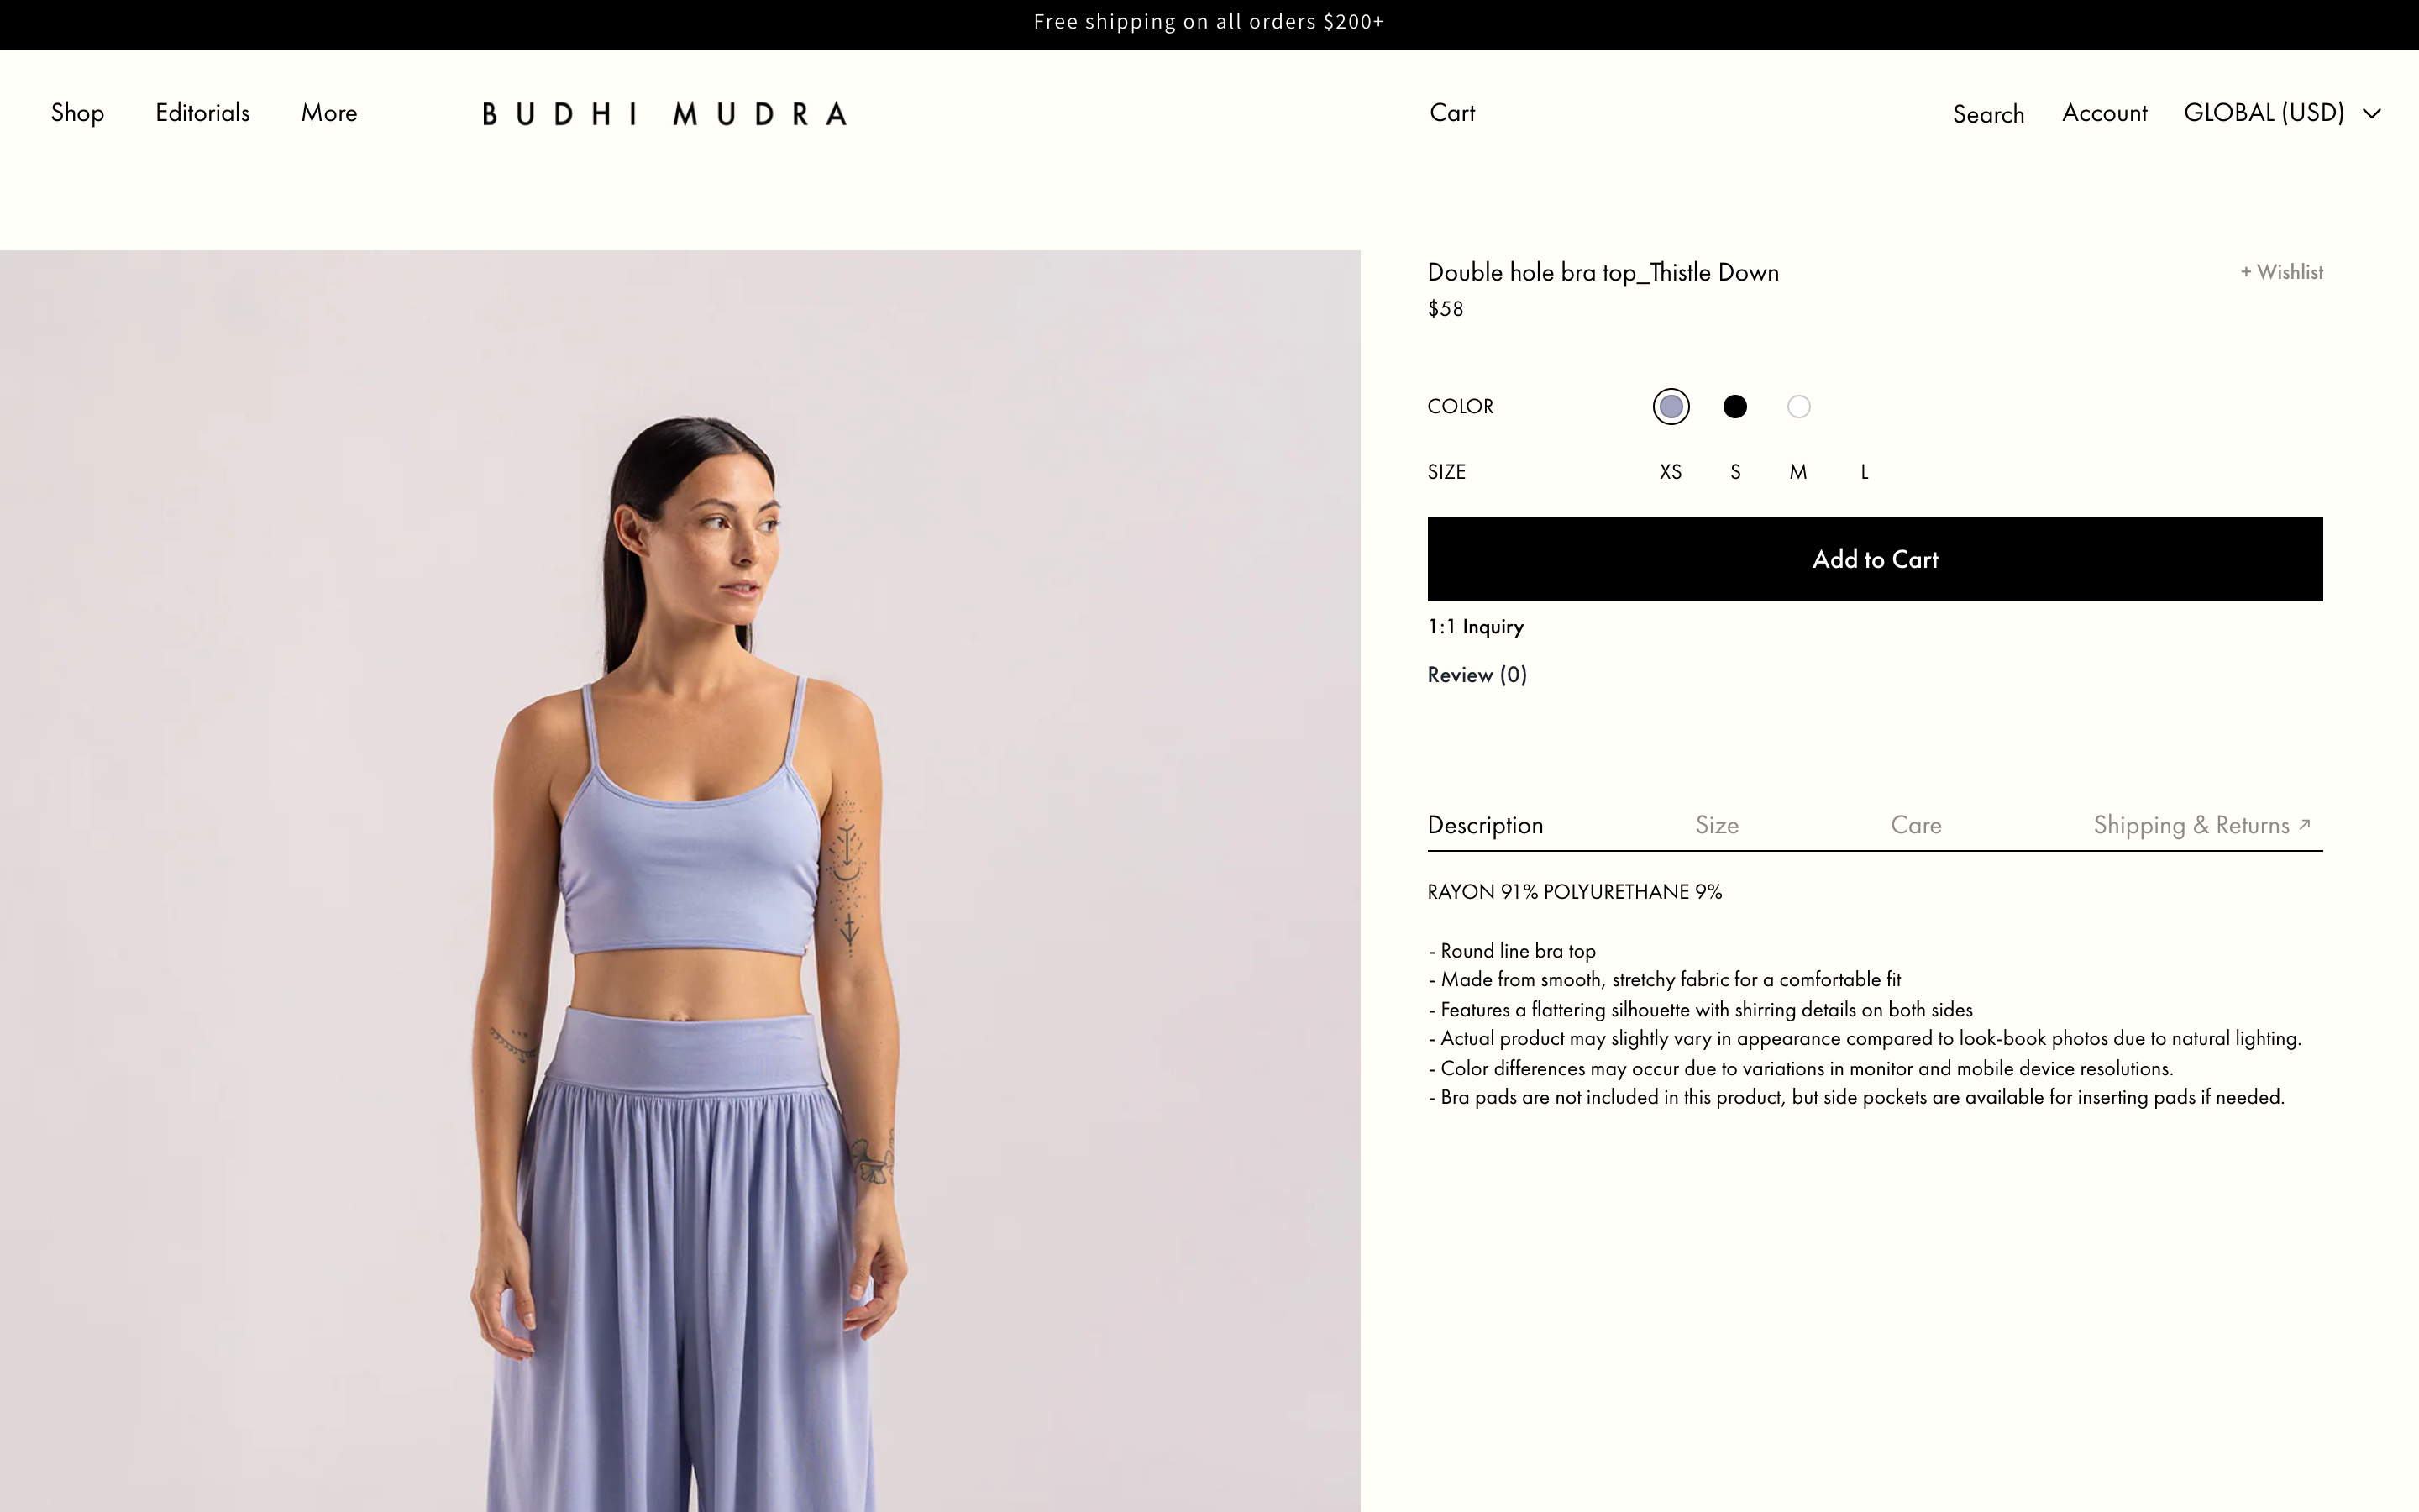Open Search
The height and width of the screenshot is (1512, 2419).
click(1987, 114)
